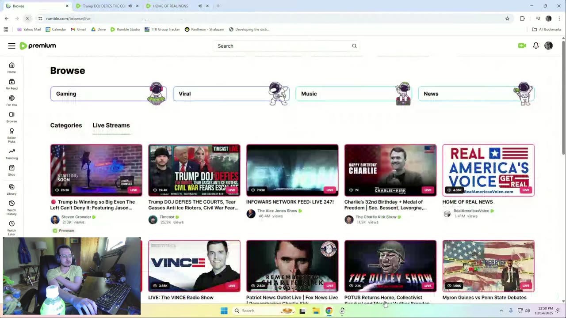The width and height of the screenshot is (566, 318).
Task: Click the green go-live camera icon
Action: tap(522, 45)
